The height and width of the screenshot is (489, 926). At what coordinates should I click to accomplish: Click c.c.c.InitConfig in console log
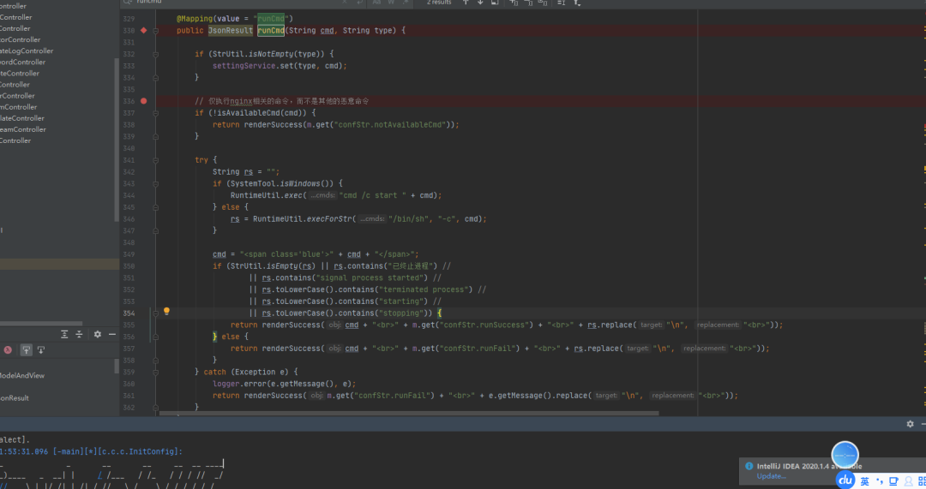click(x=140, y=452)
